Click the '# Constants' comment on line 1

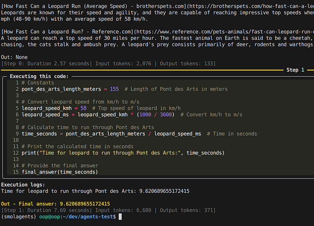coord(38,83)
